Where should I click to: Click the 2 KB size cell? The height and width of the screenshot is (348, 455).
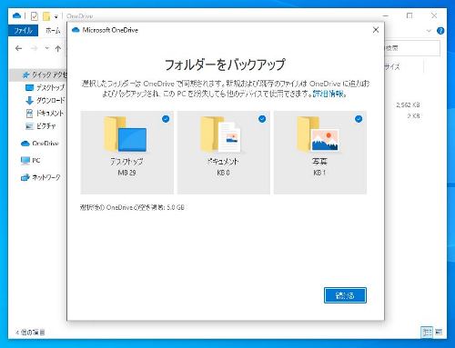(x=413, y=115)
